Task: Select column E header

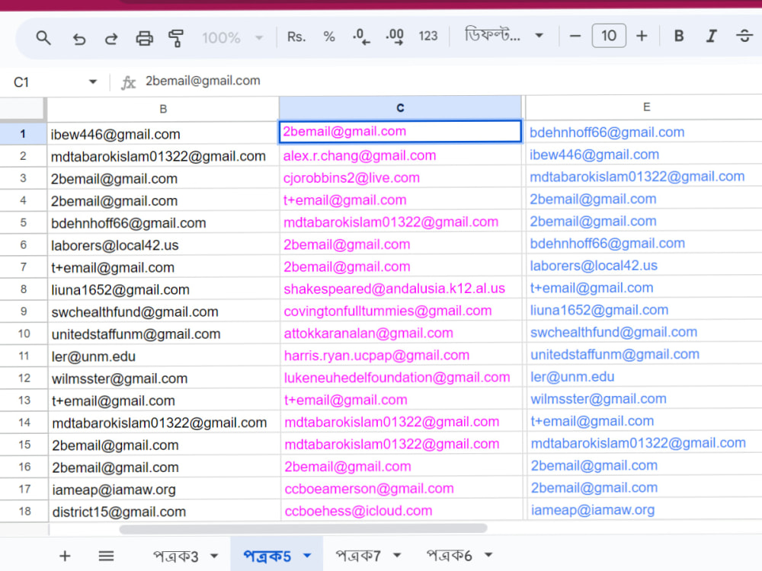Action: tap(646, 107)
